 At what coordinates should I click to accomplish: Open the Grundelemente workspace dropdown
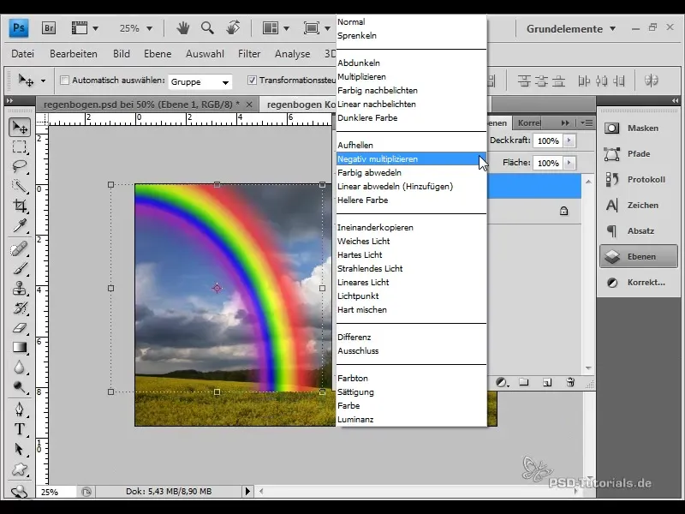(x=570, y=29)
